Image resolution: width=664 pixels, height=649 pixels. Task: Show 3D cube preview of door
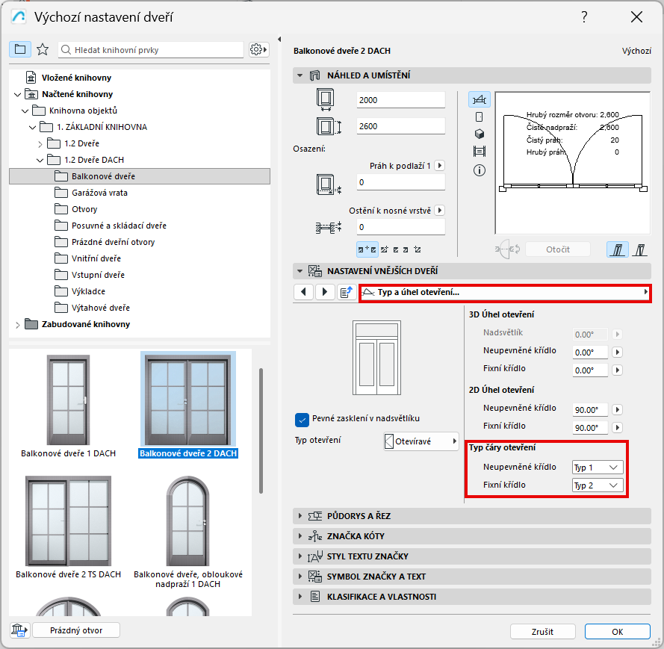pyautogui.click(x=480, y=134)
